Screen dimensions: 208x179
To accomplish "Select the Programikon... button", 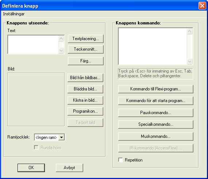I will click(85, 111).
